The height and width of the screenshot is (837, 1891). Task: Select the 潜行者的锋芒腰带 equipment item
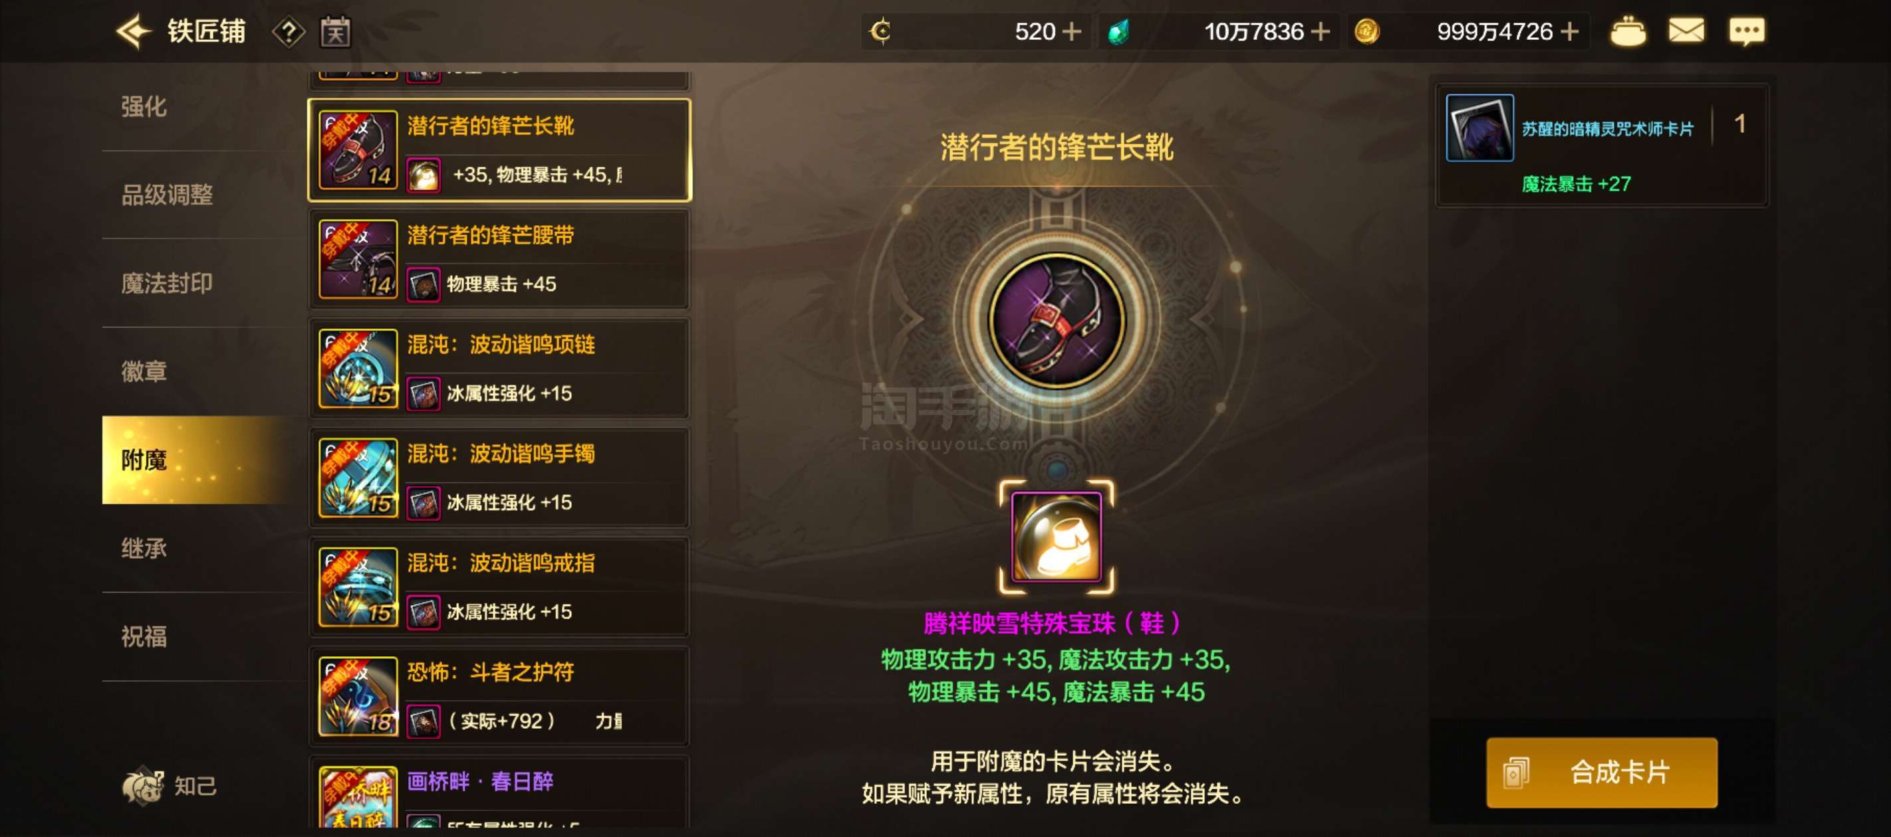[x=499, y=260]
